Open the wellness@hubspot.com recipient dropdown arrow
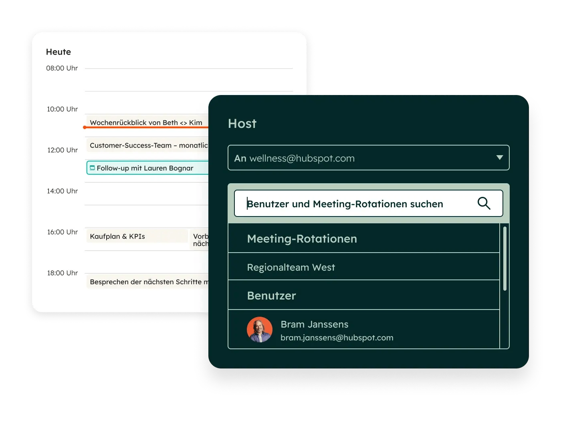This screenshot has width=561, height=421. pos(499,158)
